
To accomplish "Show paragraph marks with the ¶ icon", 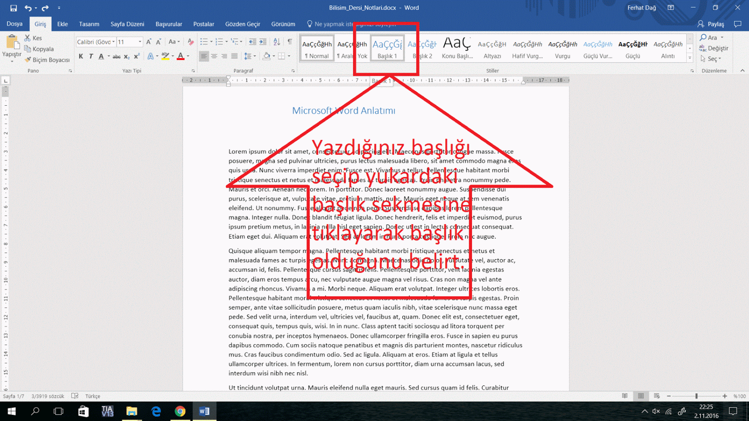I will tap(289, 42).
